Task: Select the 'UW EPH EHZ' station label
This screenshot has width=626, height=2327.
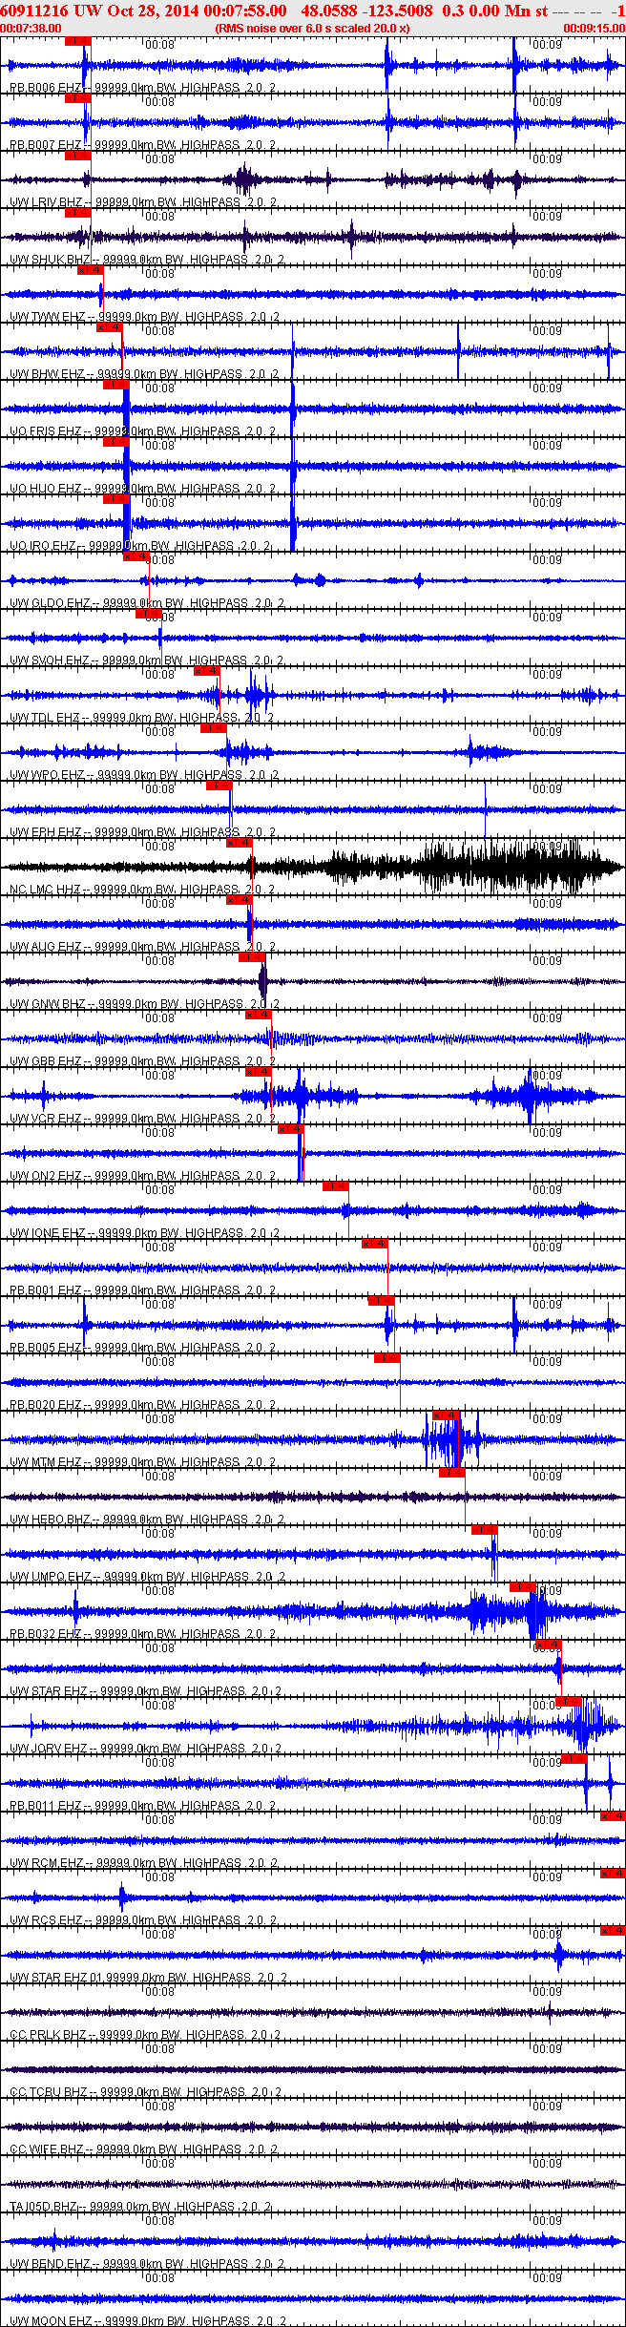Action: click(46, 832)
